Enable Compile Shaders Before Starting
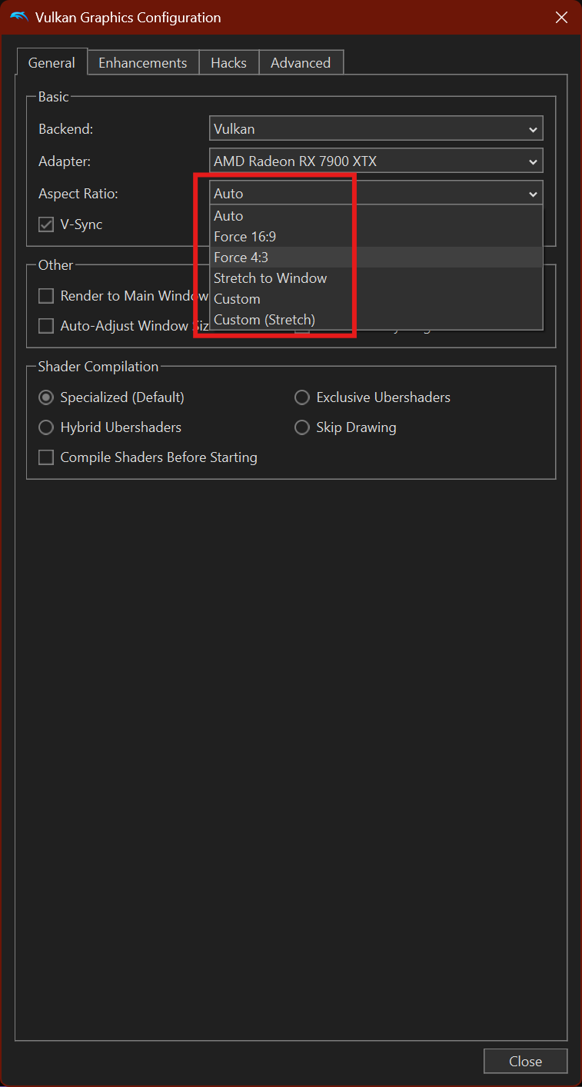 (x=46, y=457)
